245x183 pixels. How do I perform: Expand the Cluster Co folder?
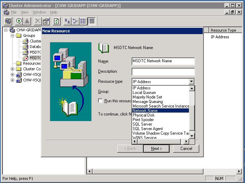pos(12,69)
